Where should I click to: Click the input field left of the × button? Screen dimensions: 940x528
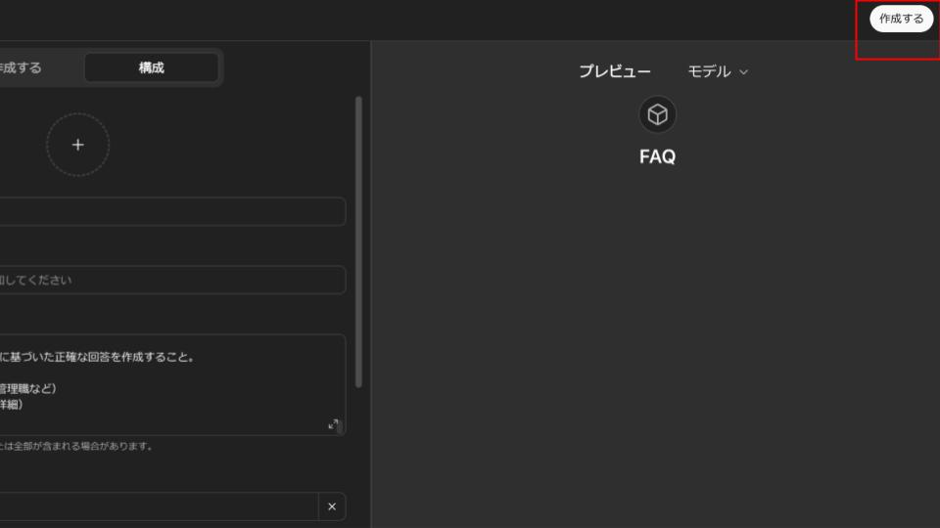[157, 506]
